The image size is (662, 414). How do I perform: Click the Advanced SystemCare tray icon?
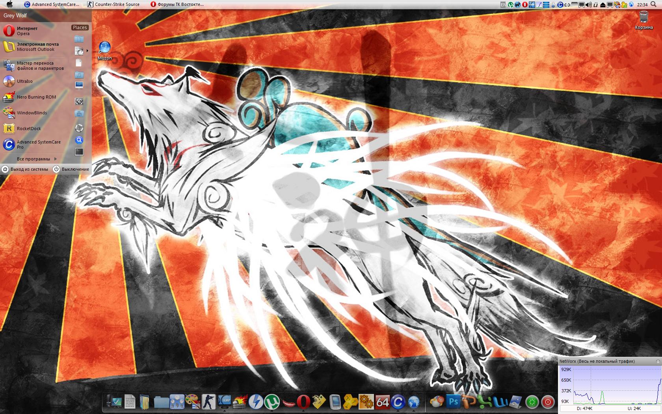click(x=560, y=5)
